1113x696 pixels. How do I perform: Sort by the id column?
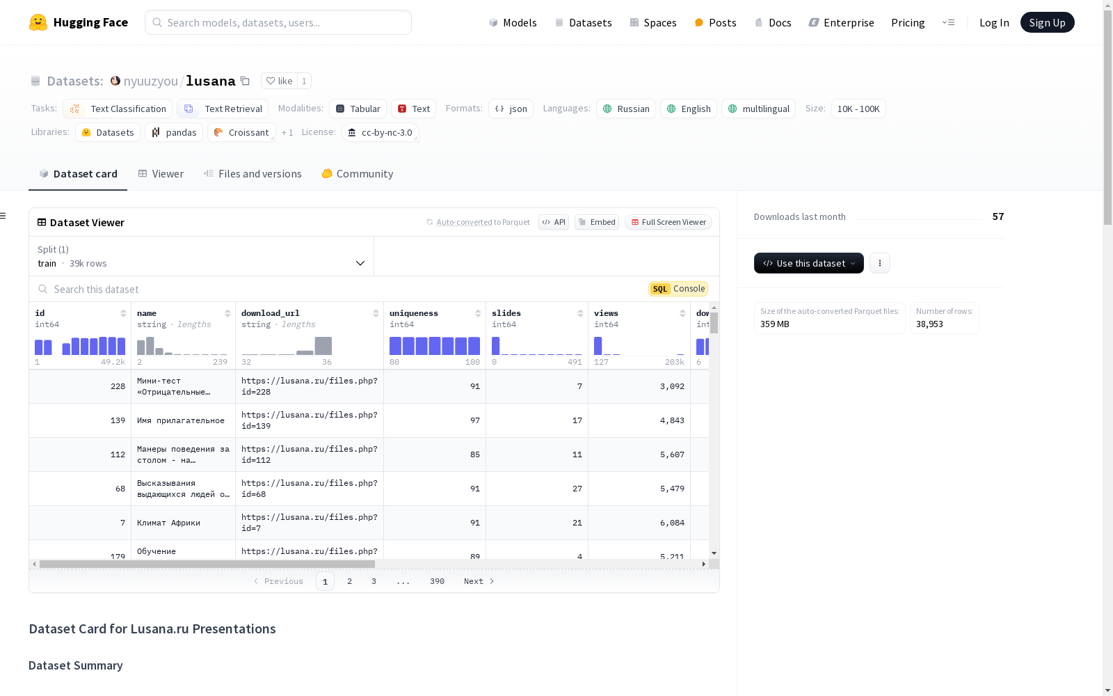pyautogui.click(x=123, y=313)
